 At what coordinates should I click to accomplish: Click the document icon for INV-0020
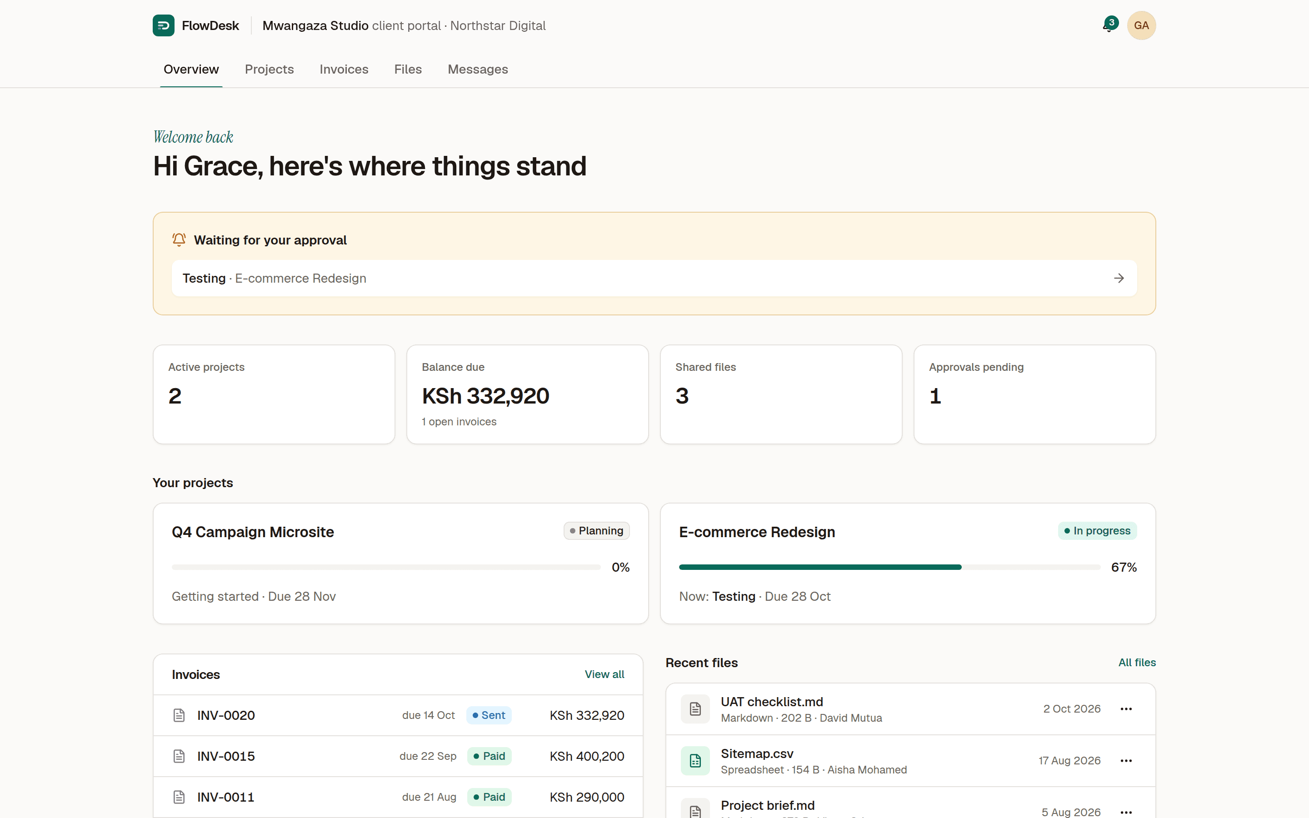[x=179, y=715]
